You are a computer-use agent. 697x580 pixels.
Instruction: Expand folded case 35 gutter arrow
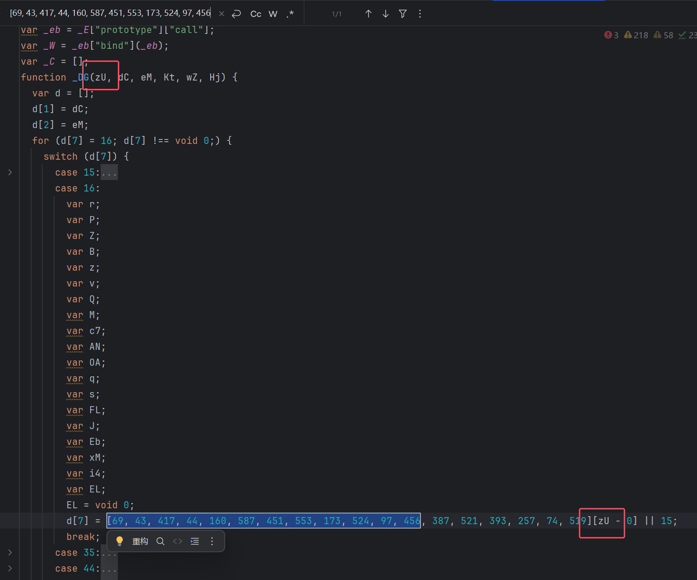click(x=10, y=553)
